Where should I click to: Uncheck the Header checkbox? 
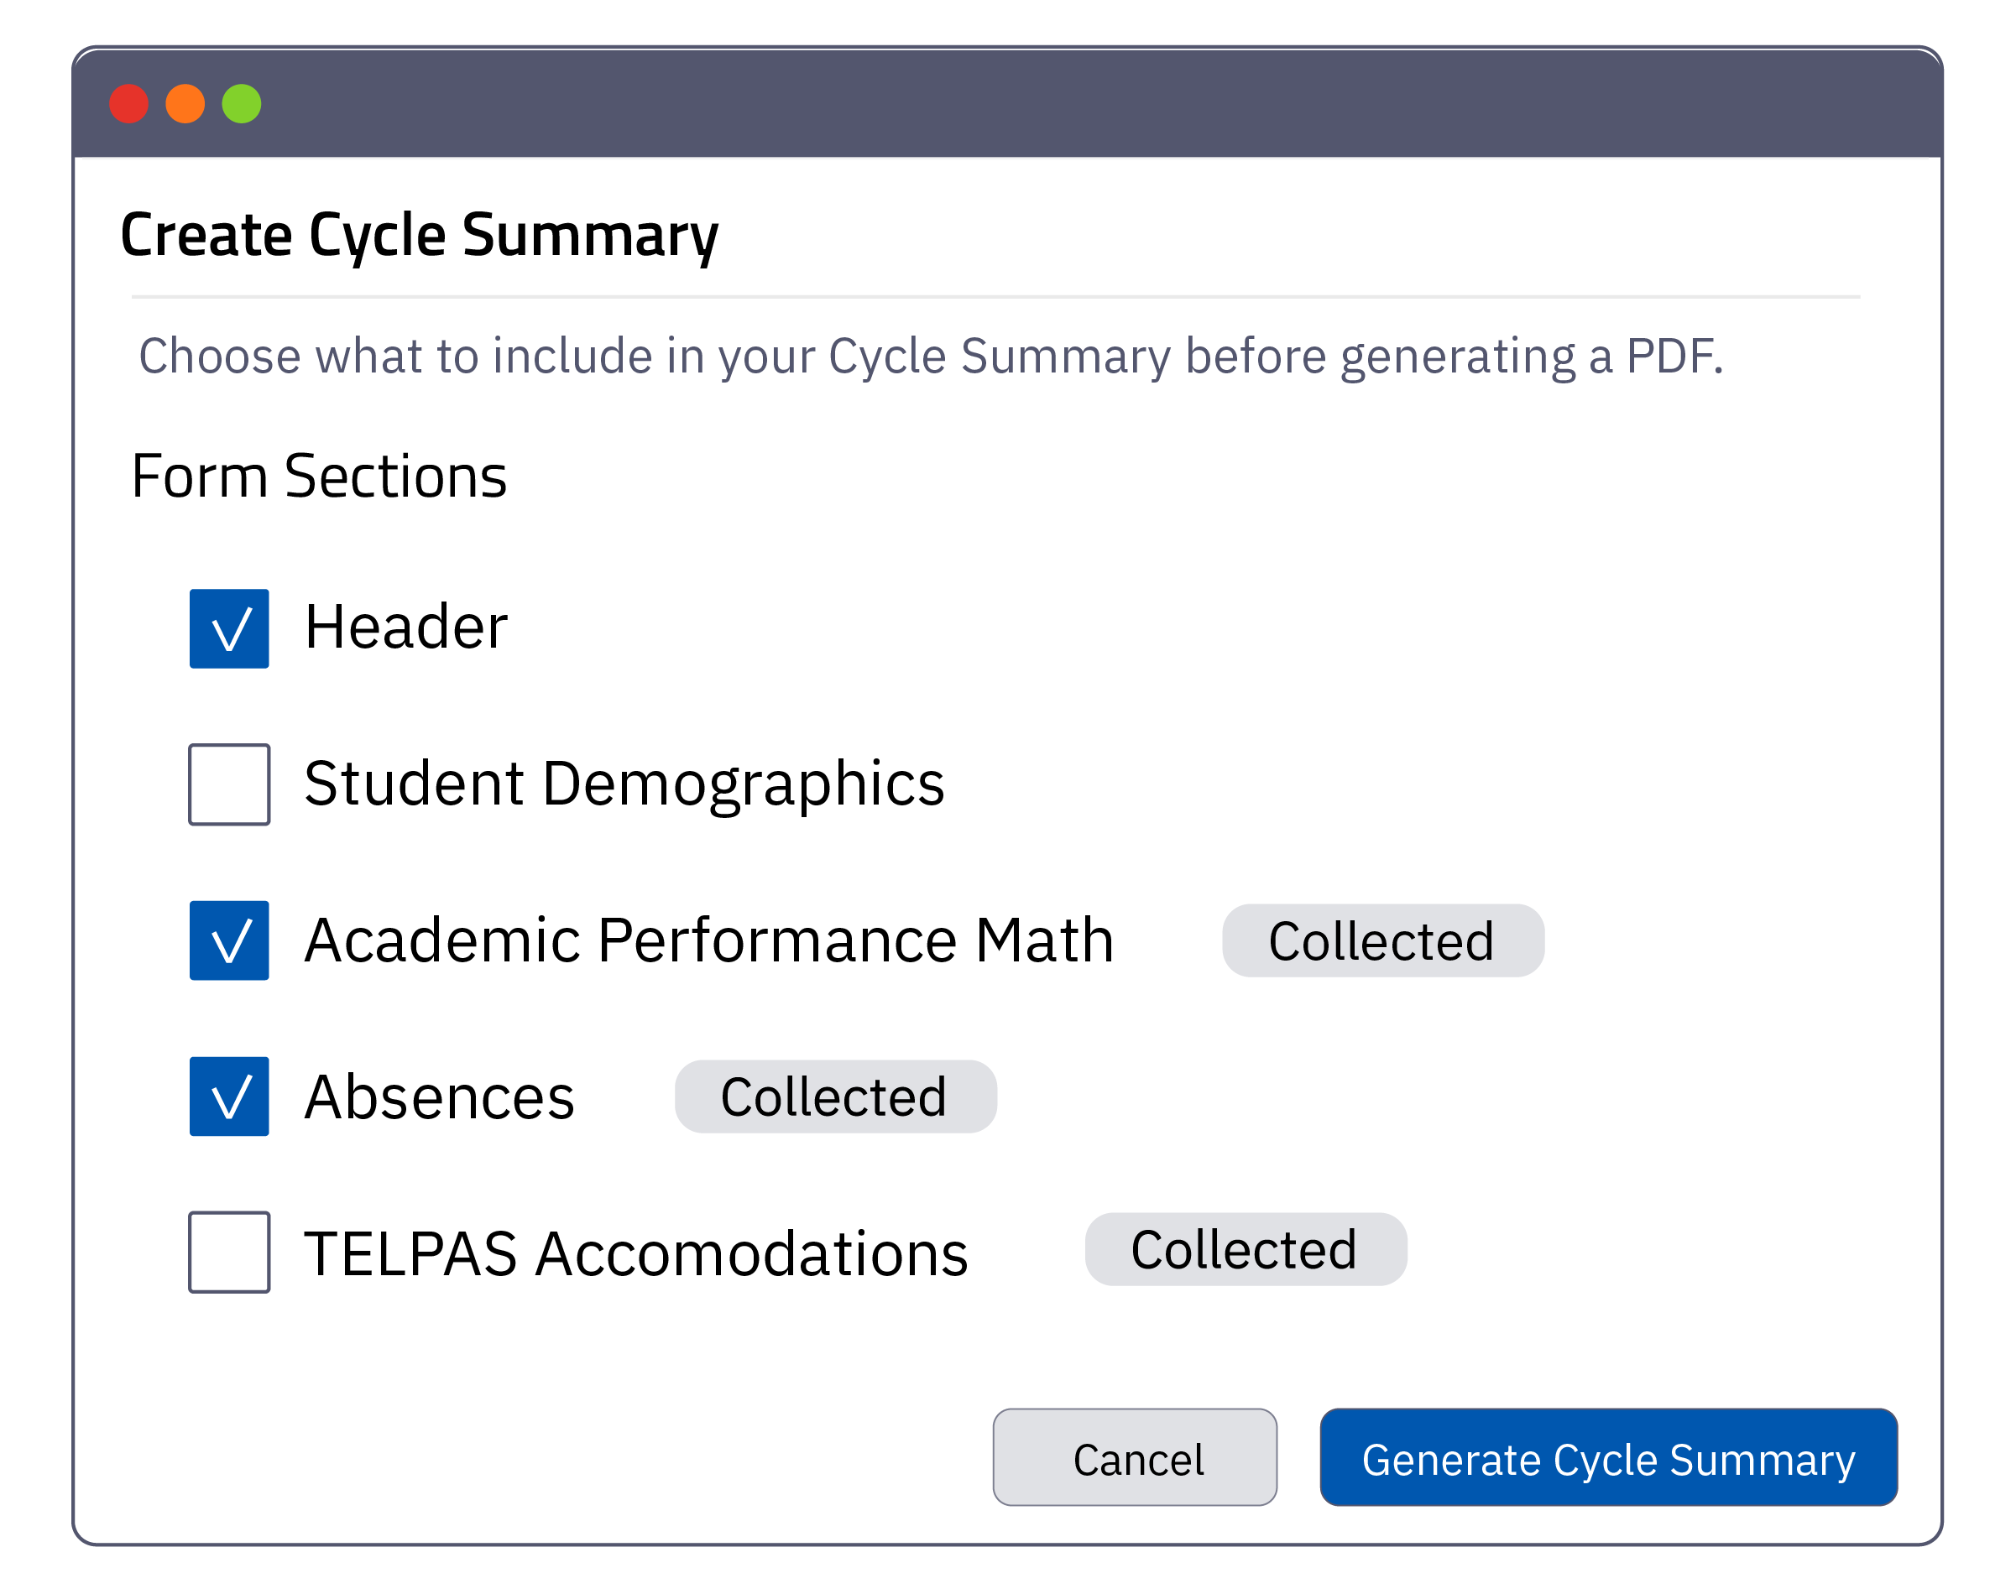[x=229, y=628]
